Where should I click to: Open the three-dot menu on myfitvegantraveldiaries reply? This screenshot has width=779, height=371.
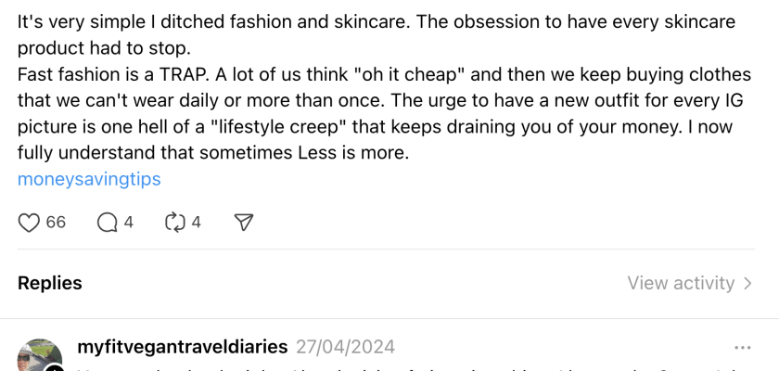click(742, 348)
